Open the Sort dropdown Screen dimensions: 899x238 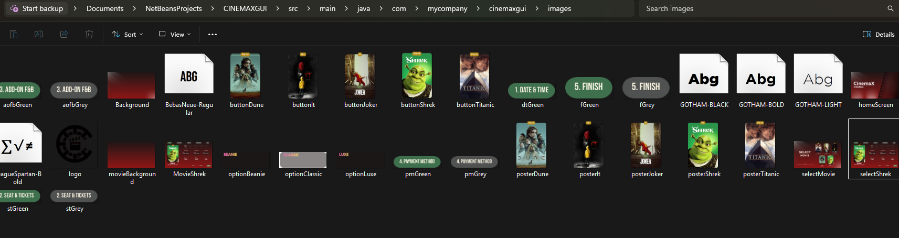point(128,34)
